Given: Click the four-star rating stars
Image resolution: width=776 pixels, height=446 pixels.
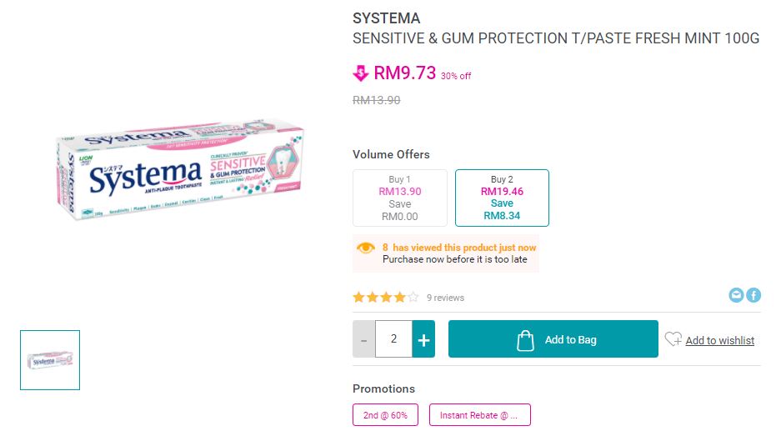Looking at the screenshot, I should tap(385, 297).
